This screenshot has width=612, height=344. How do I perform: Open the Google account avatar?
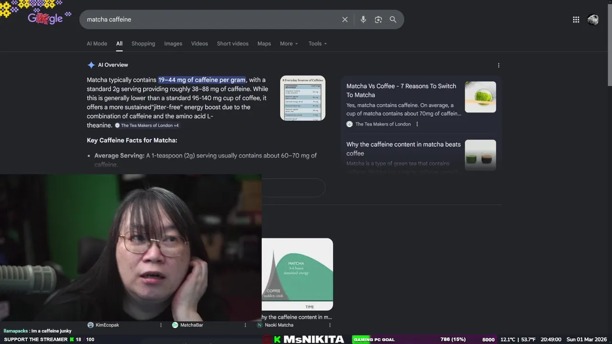[x=593, y=20]
